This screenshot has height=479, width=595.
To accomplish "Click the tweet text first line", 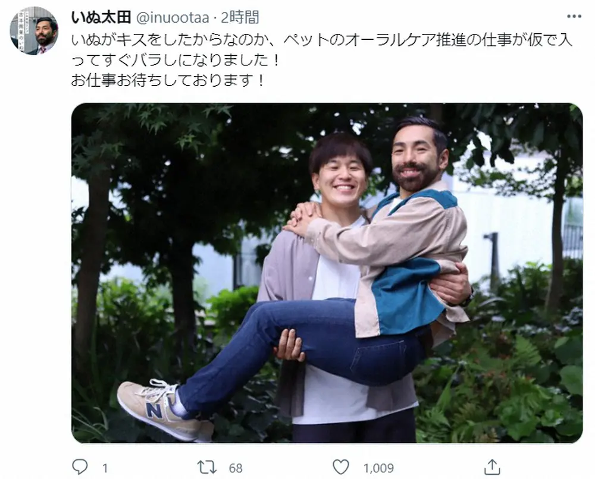I will (322, 40).
